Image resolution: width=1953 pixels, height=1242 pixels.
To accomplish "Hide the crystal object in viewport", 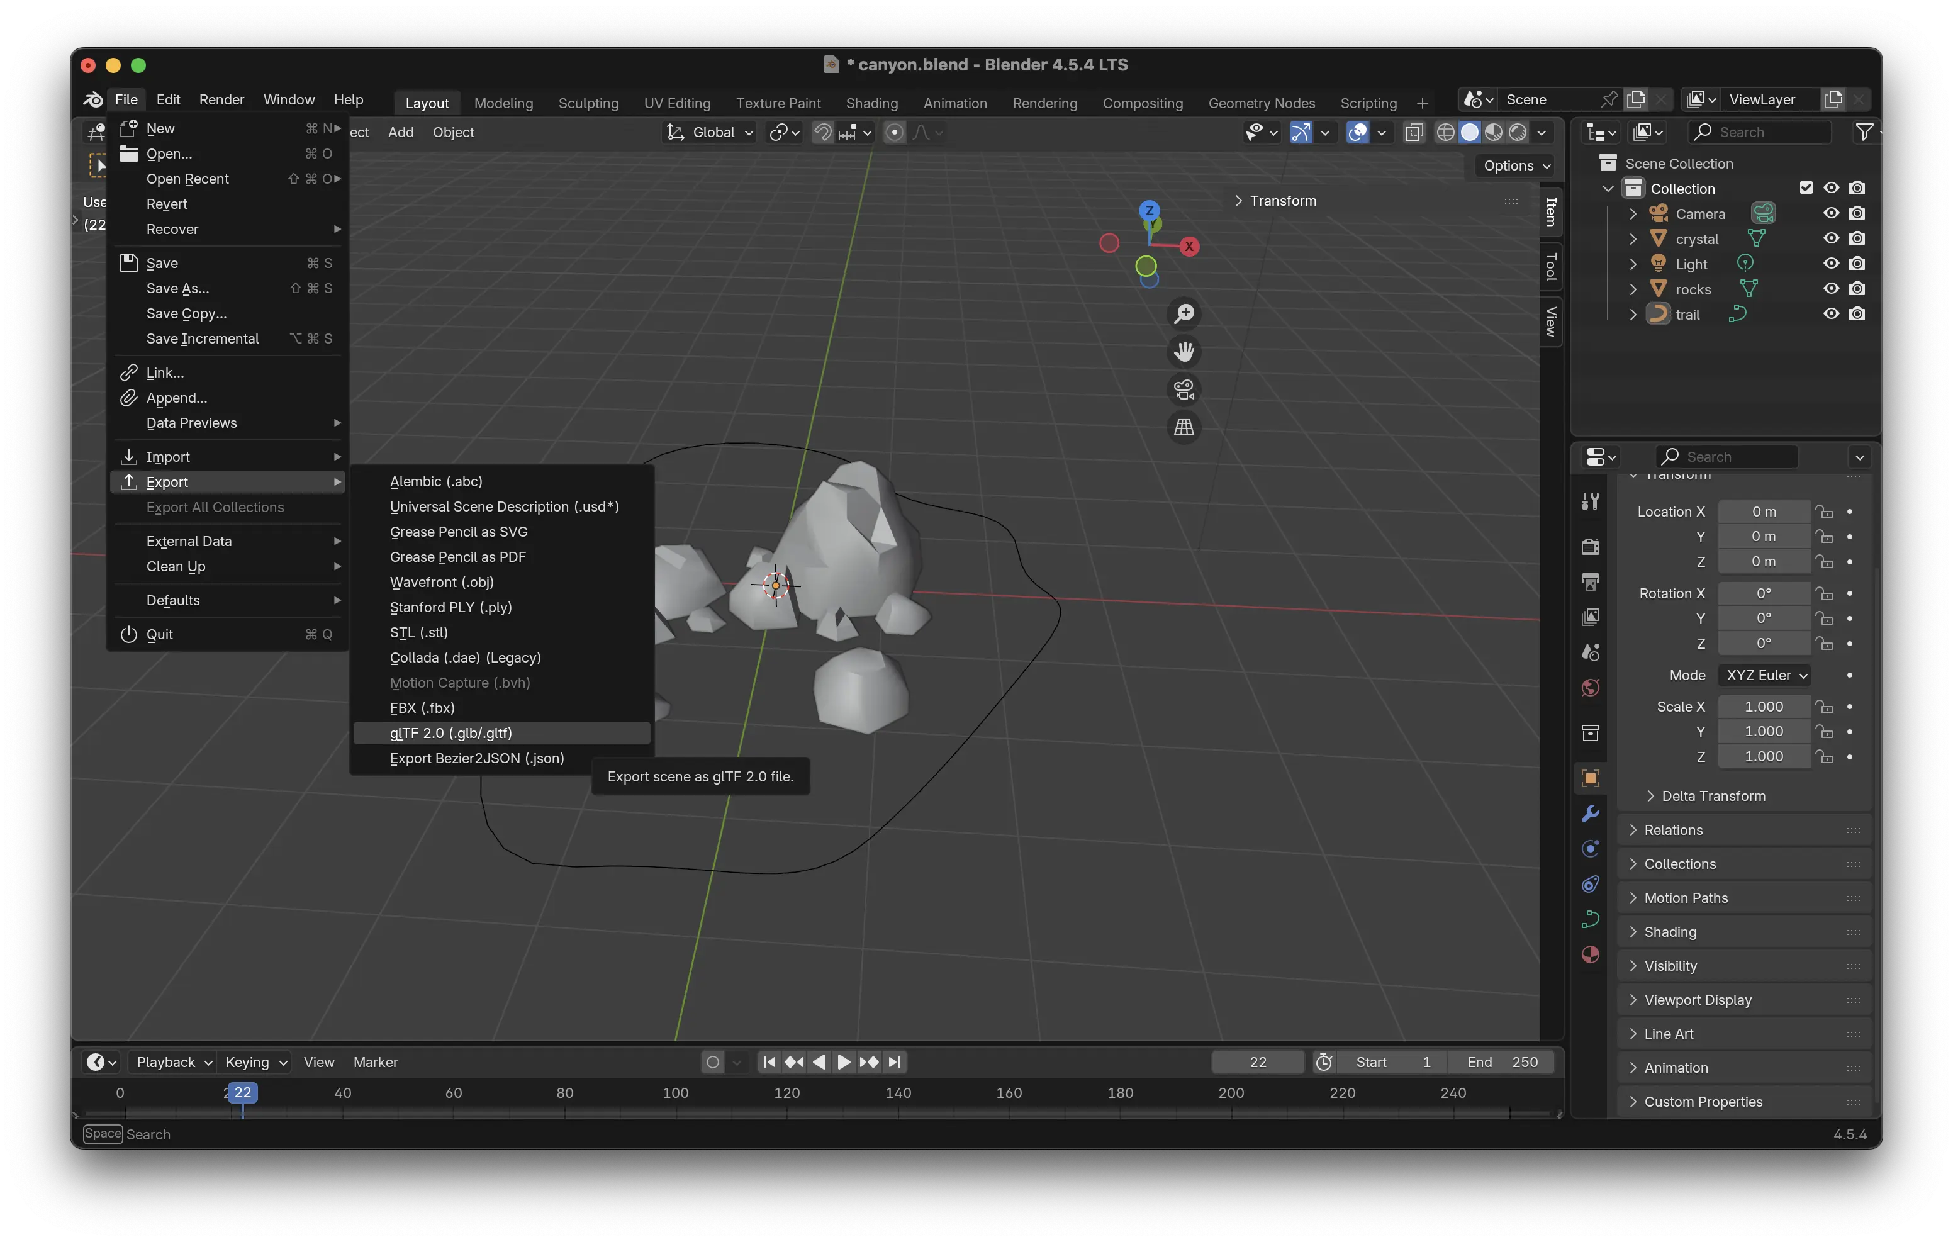I will coord(1830,238).
